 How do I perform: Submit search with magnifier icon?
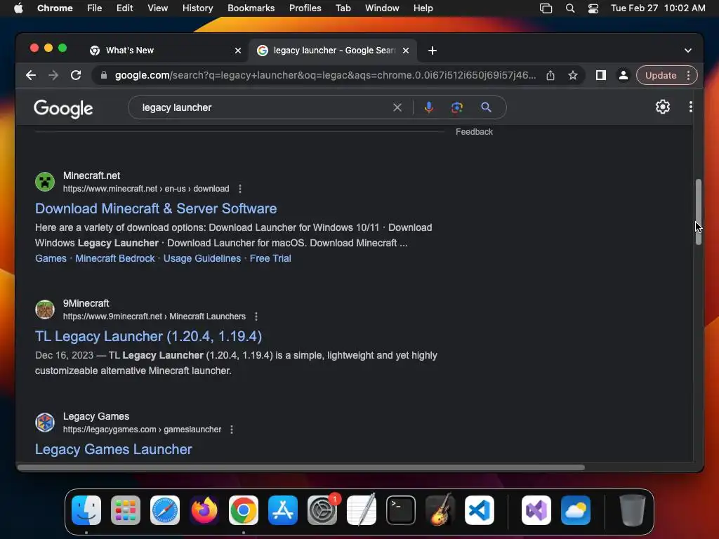tap(486, 107)
